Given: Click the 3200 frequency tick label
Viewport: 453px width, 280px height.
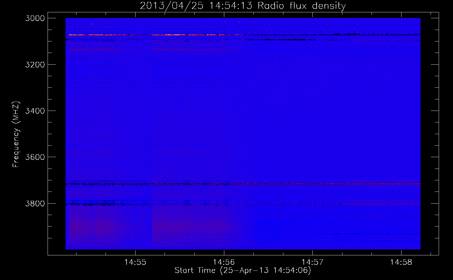Looking at the screenshot, I should [35, 65].
